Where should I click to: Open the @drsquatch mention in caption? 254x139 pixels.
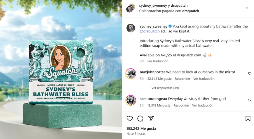[150, 31]
